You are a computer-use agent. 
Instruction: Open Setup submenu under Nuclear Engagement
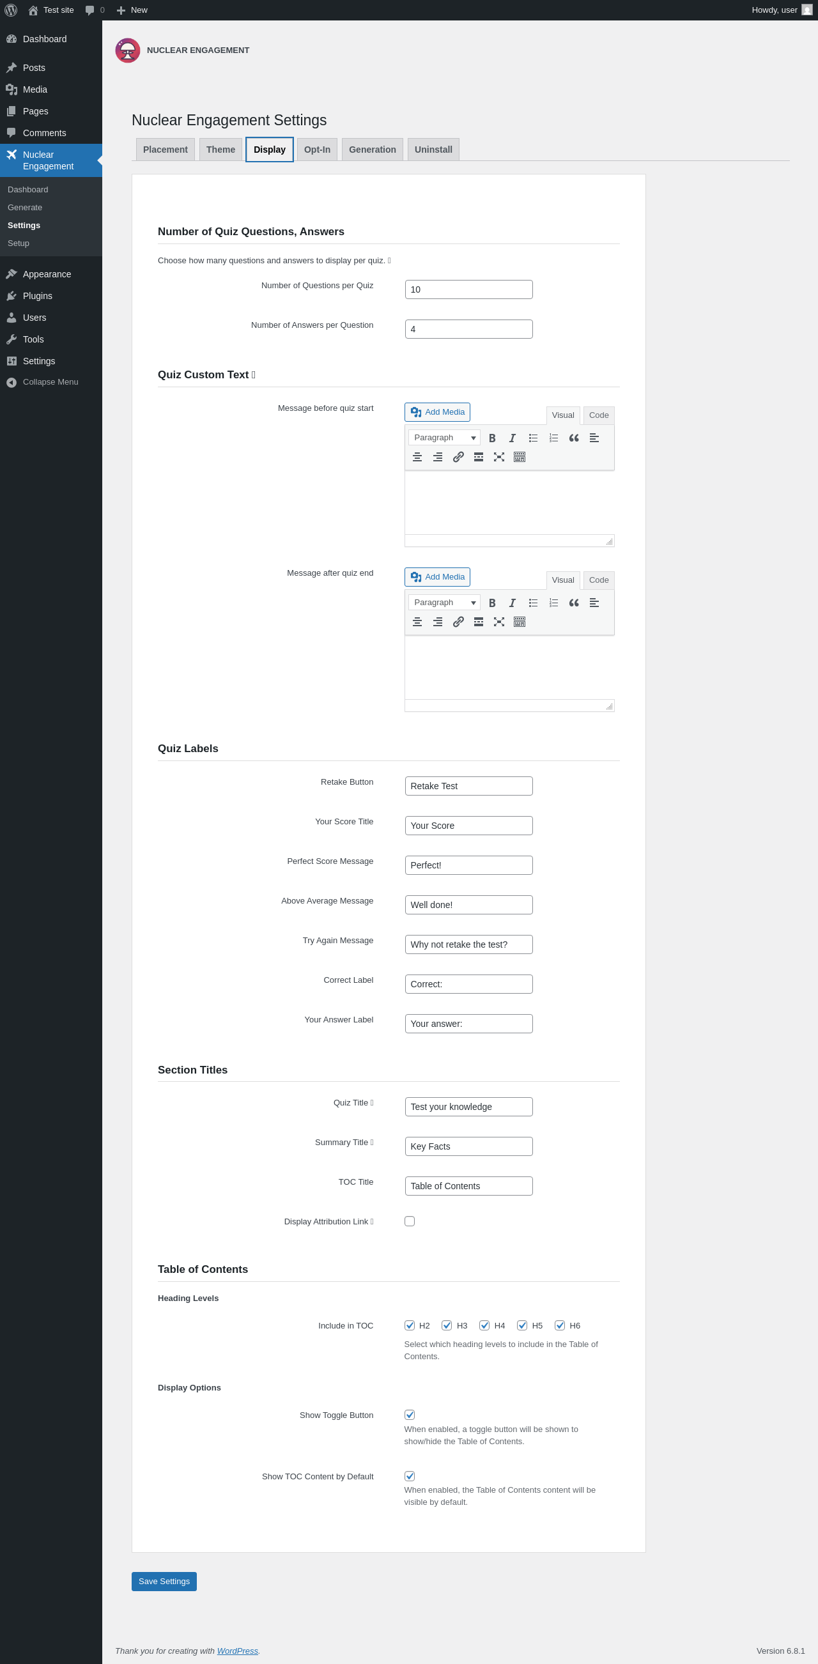[19, 243]
